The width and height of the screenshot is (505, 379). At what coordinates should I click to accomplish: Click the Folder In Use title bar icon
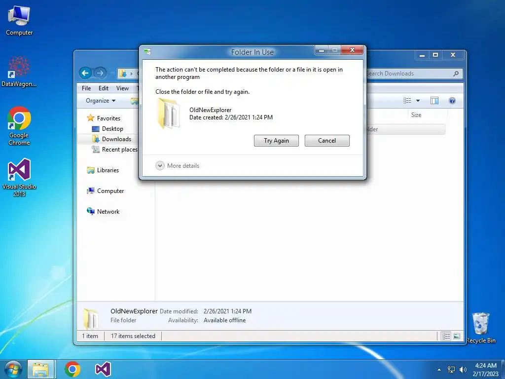pos(147,51)
